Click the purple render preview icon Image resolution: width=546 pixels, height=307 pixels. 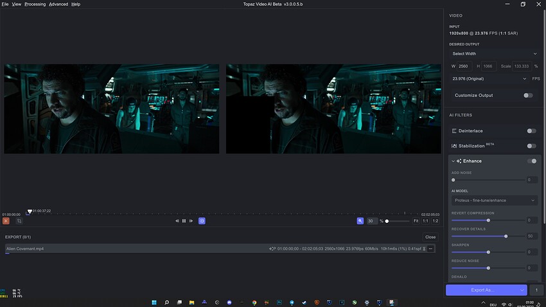[202, 221]
